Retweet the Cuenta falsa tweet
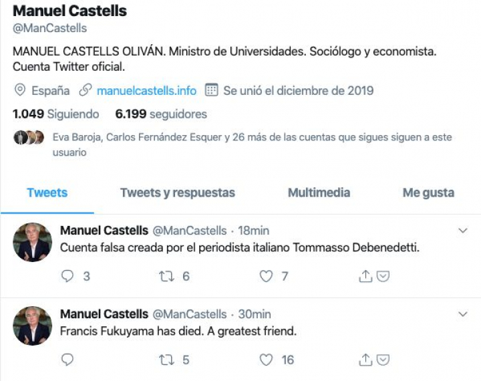 point(166,276)
